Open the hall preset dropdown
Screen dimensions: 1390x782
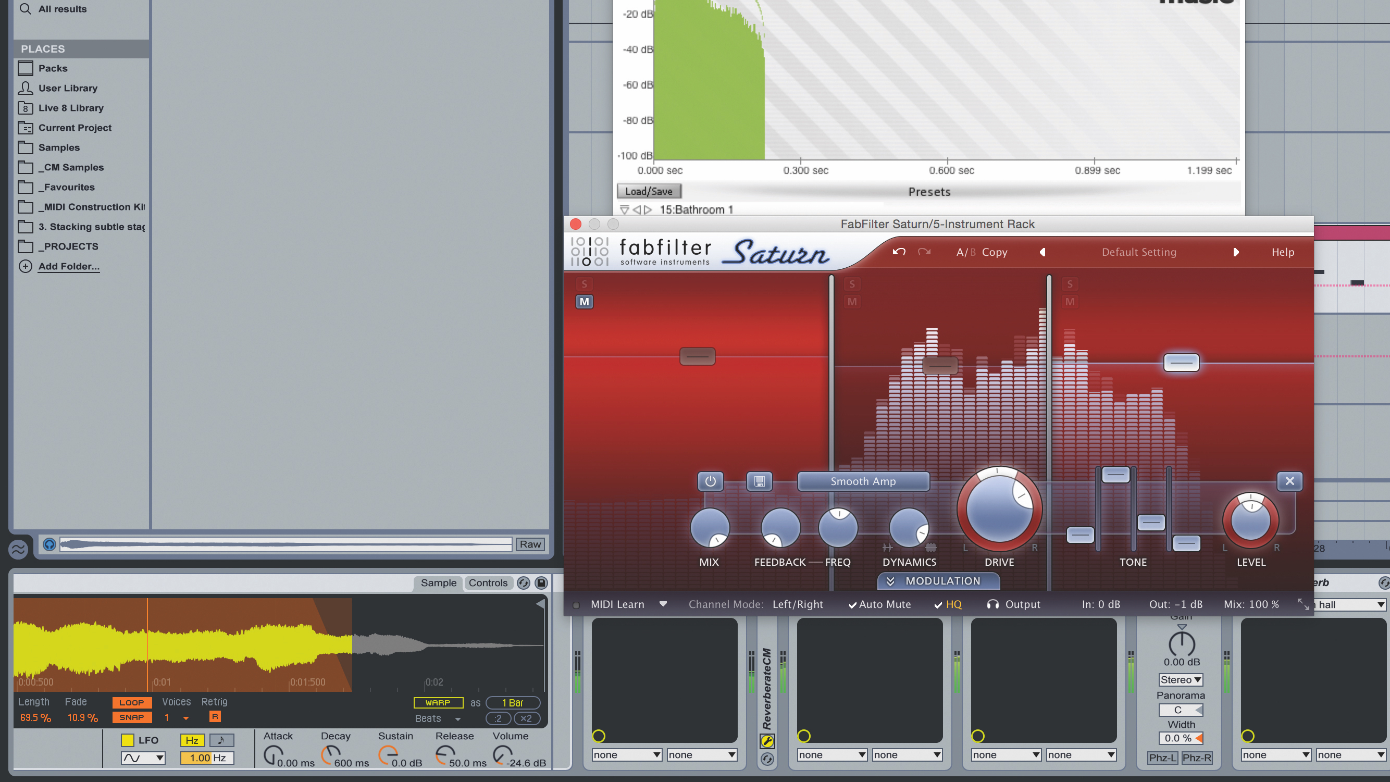click(x=1350, y=605)
